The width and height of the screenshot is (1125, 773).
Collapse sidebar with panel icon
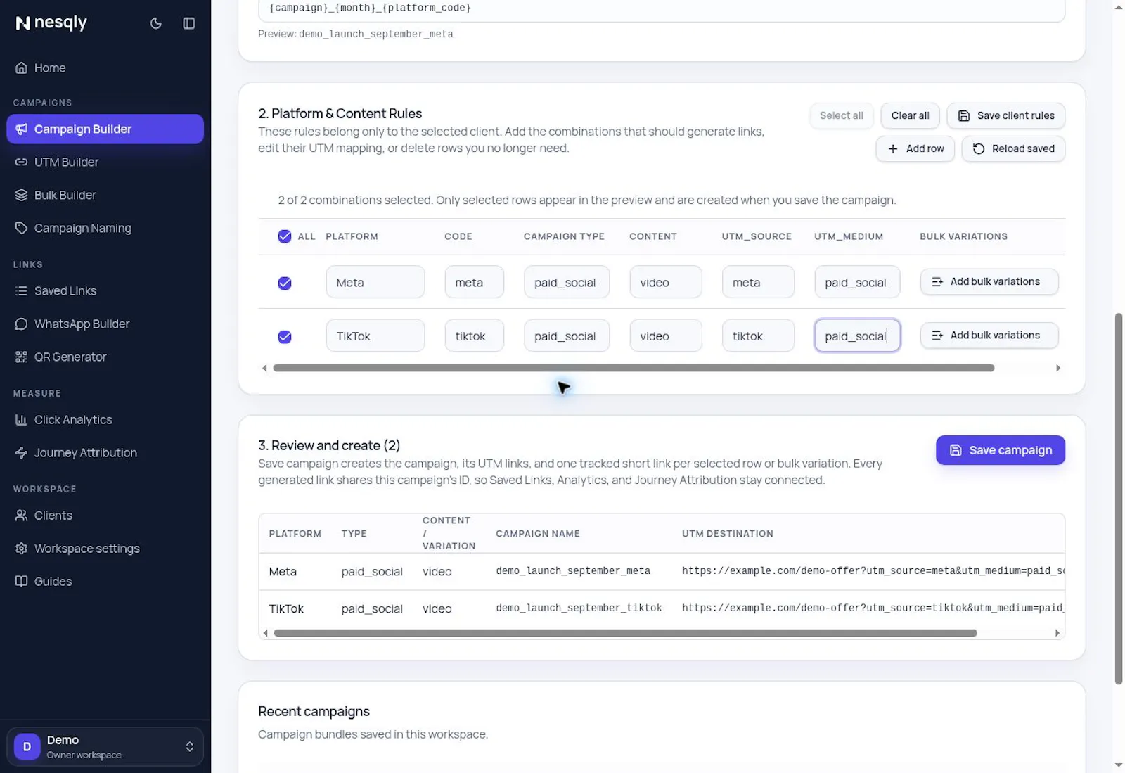point(189,23)
